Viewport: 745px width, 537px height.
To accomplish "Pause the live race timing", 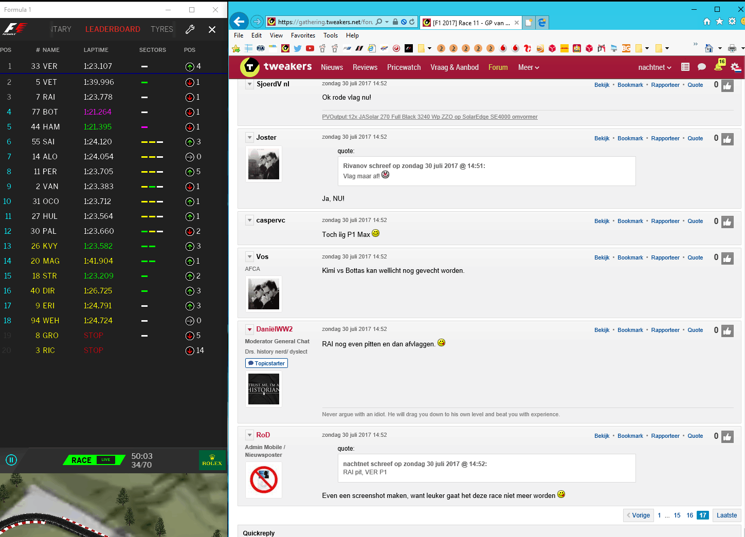I will [11, 460].
